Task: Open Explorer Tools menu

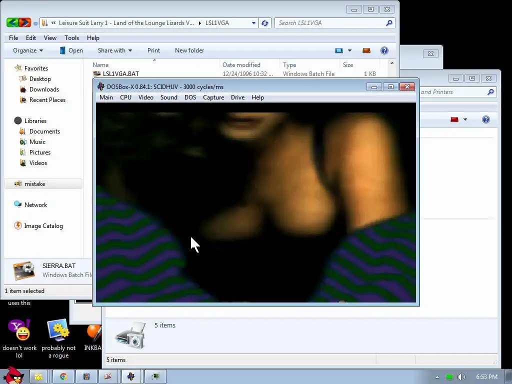Action: (x=72, y=38)
